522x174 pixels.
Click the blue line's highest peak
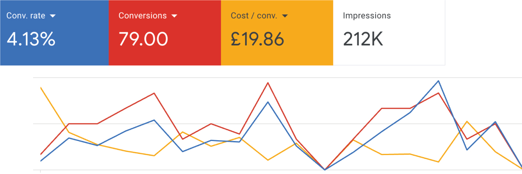point(438,81)
